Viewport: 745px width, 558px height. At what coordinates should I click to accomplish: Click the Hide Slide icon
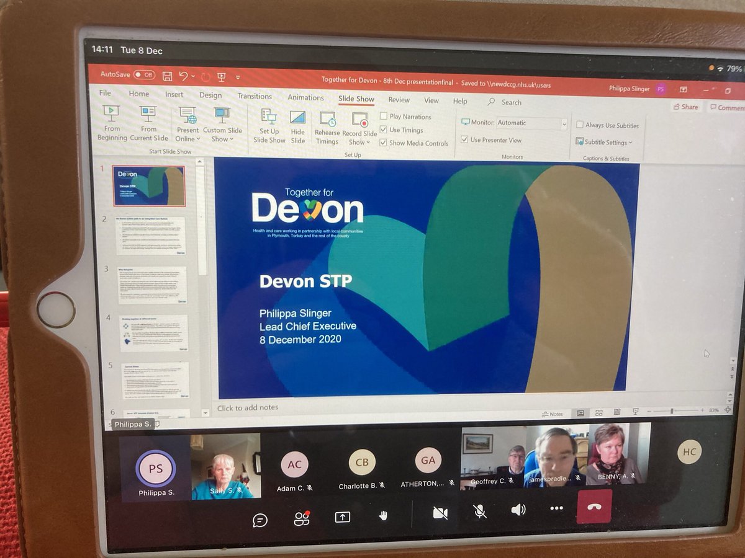click(x=298, y=118)
